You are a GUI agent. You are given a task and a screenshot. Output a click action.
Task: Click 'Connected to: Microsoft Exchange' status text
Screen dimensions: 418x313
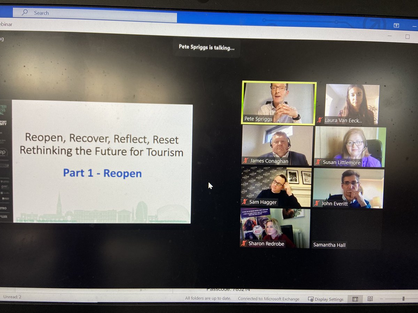point(269,299)
